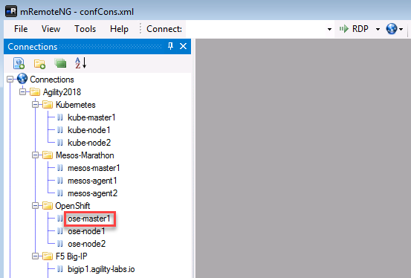Select the kube-node1 connection

coord(89,130)
